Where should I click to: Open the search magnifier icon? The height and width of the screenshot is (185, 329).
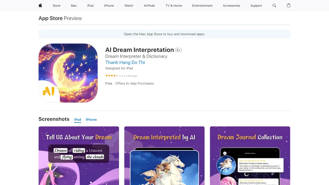coord(274,5)
